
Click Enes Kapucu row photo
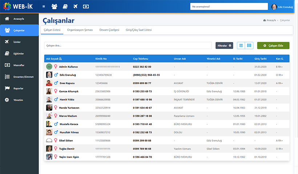click(49, 83)
